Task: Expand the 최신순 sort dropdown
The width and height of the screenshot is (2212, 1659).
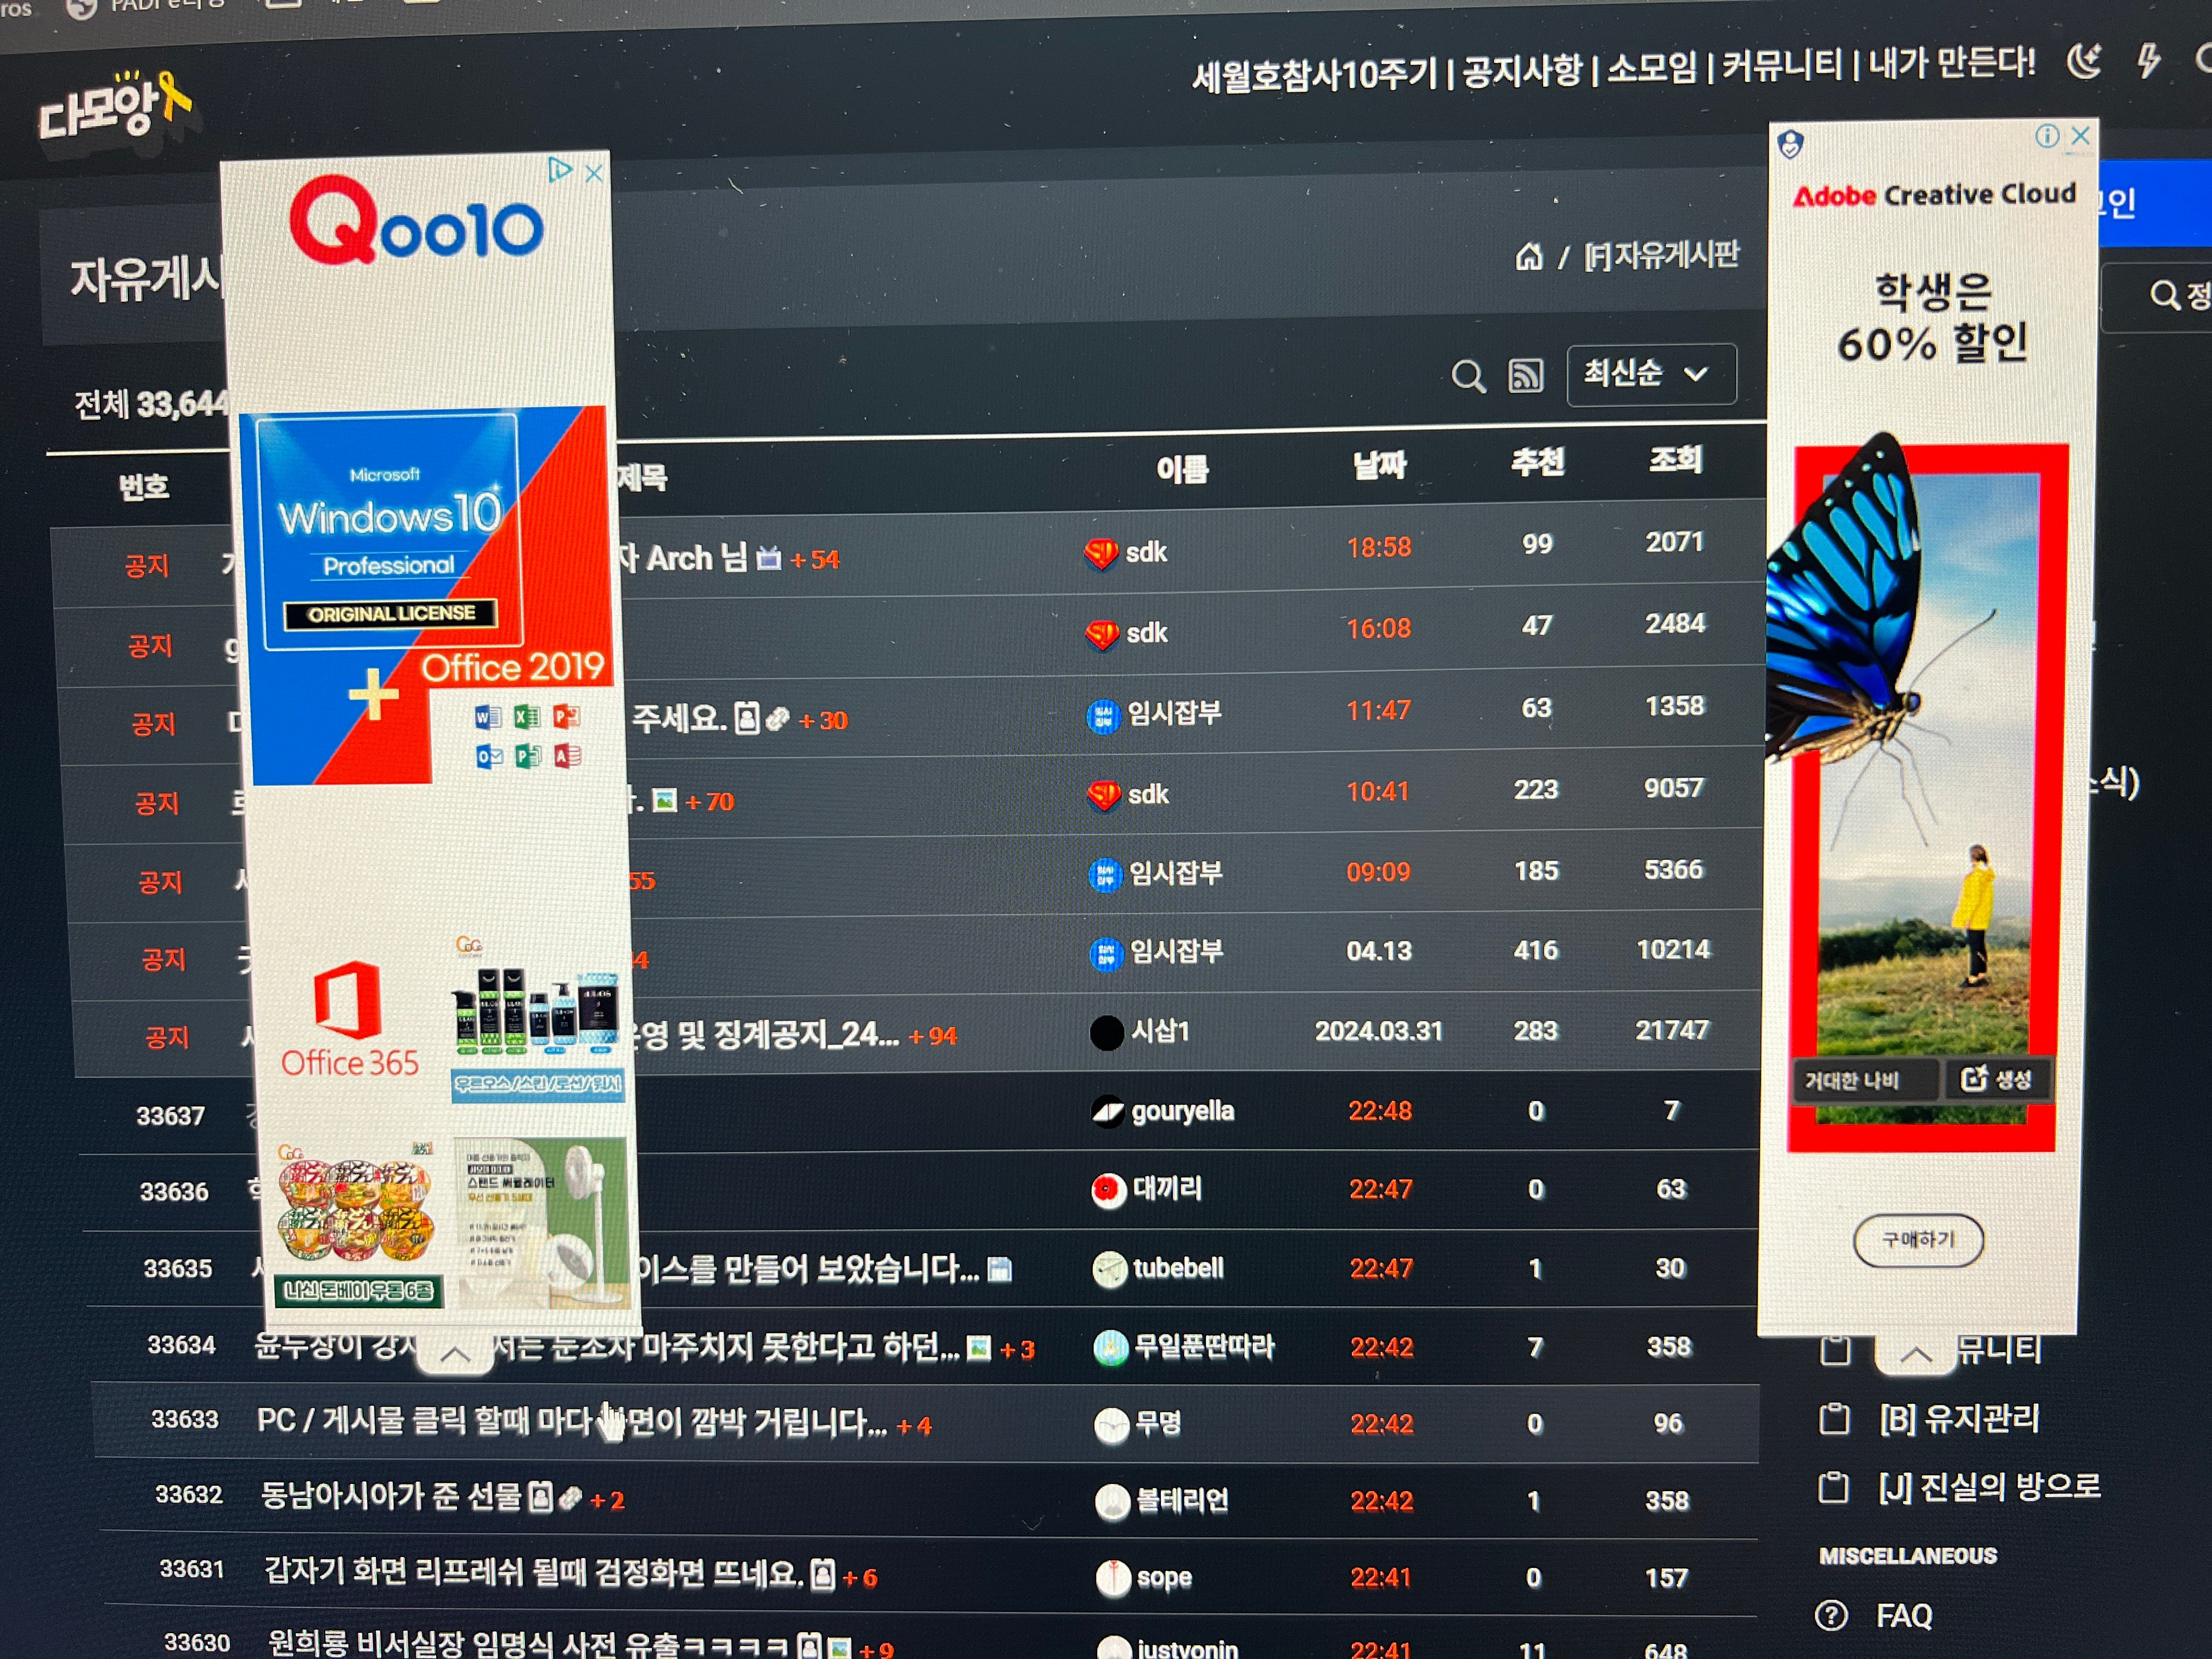Action: point(1650,375)
